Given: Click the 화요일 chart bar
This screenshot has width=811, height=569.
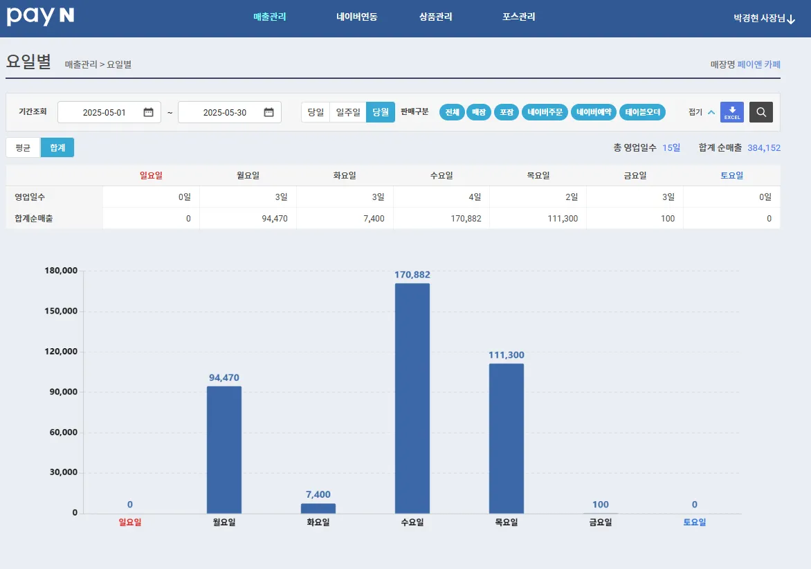Looking at the screenshot, I should [318, 509].
